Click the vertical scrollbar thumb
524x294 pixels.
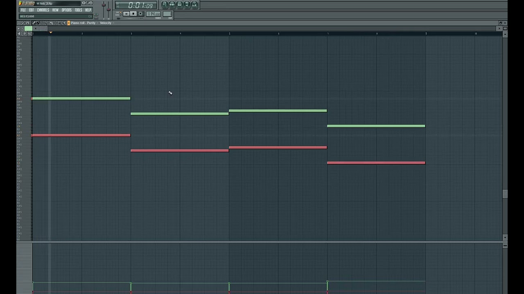coord(505,194)
